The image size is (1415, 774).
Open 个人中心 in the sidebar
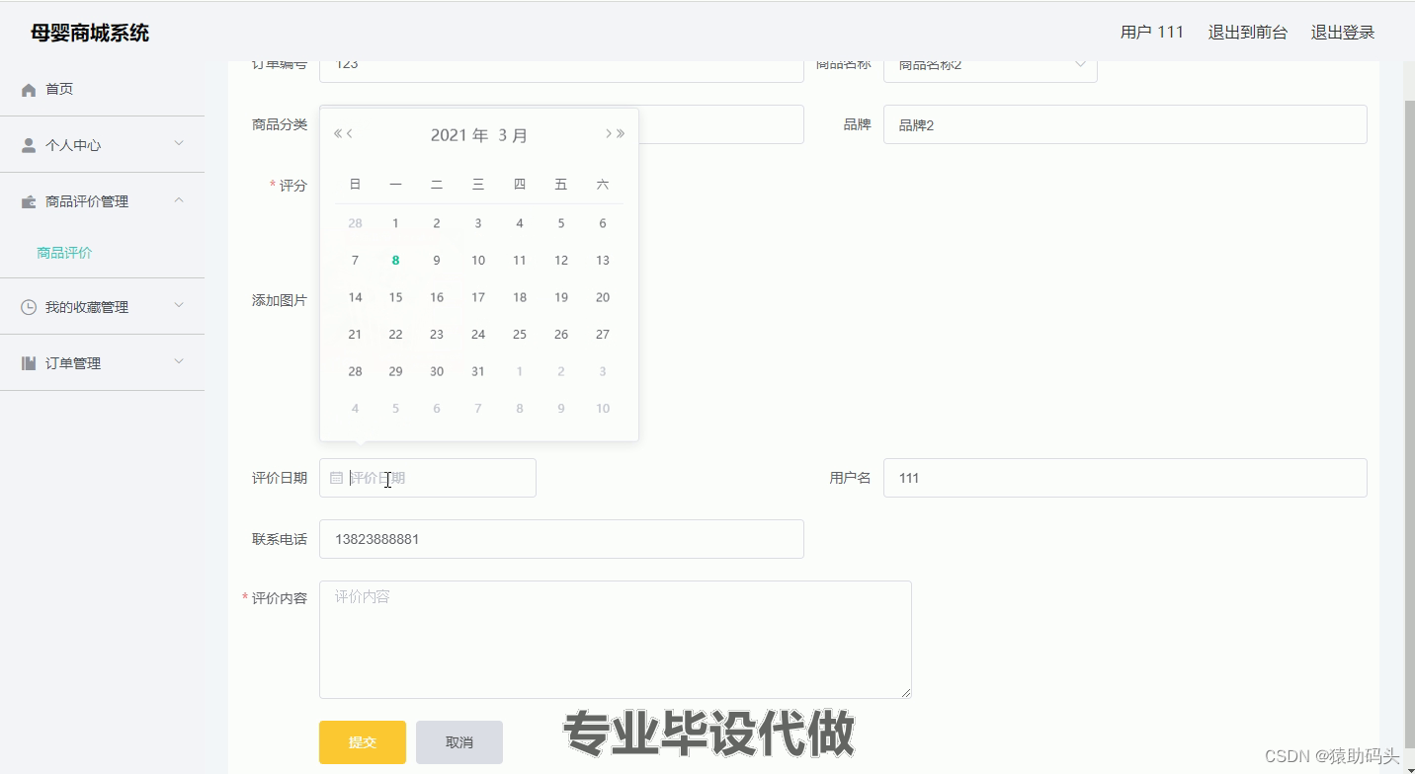(103, 145)
